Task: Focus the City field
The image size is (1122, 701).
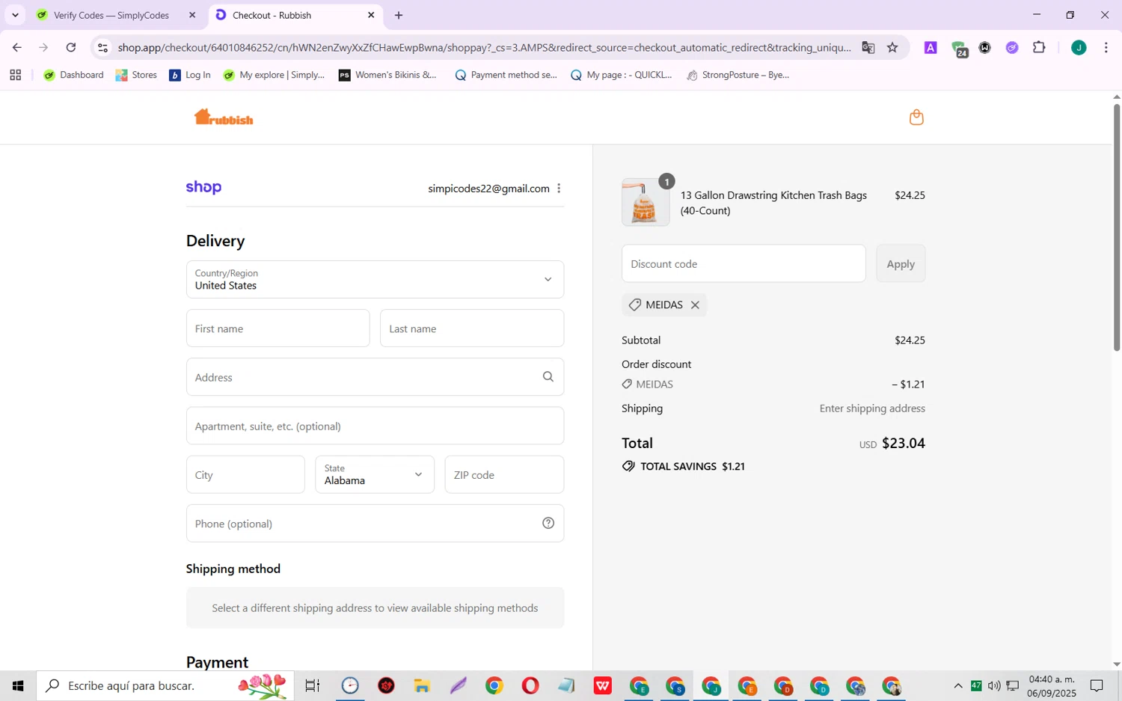Action: tap(245, 475)
